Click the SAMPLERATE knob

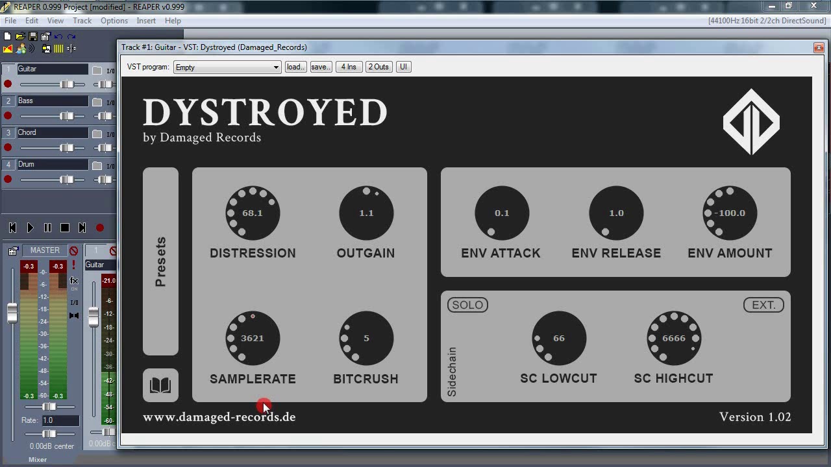(253, 338)
